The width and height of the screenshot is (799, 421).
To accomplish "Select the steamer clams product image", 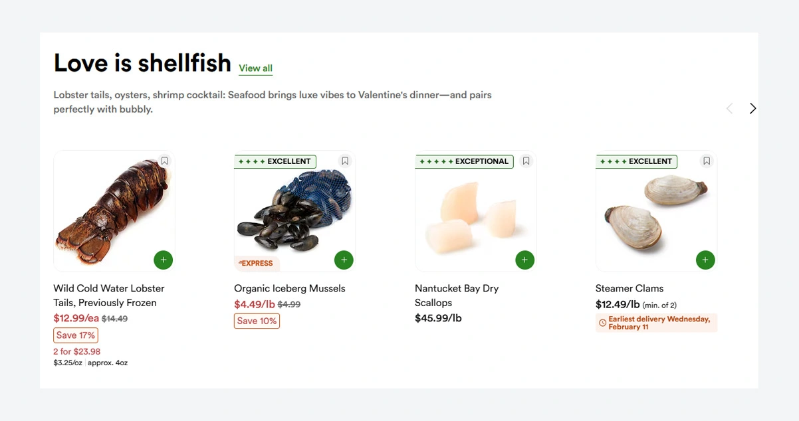I will (655, 212).
